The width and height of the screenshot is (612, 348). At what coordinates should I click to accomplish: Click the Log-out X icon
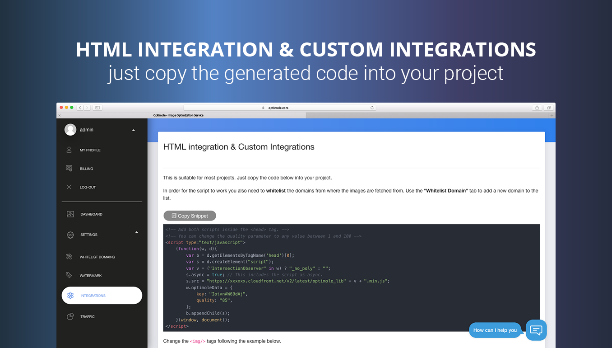pos(69,187)
